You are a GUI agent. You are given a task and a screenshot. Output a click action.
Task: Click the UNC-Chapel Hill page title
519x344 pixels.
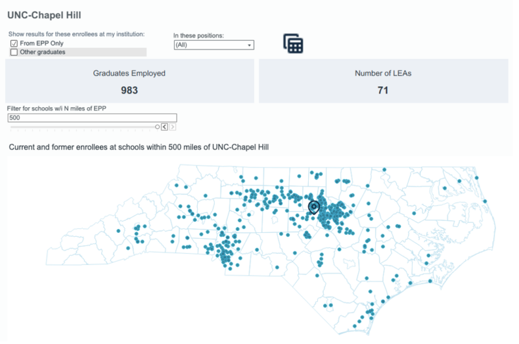[44, 15]
